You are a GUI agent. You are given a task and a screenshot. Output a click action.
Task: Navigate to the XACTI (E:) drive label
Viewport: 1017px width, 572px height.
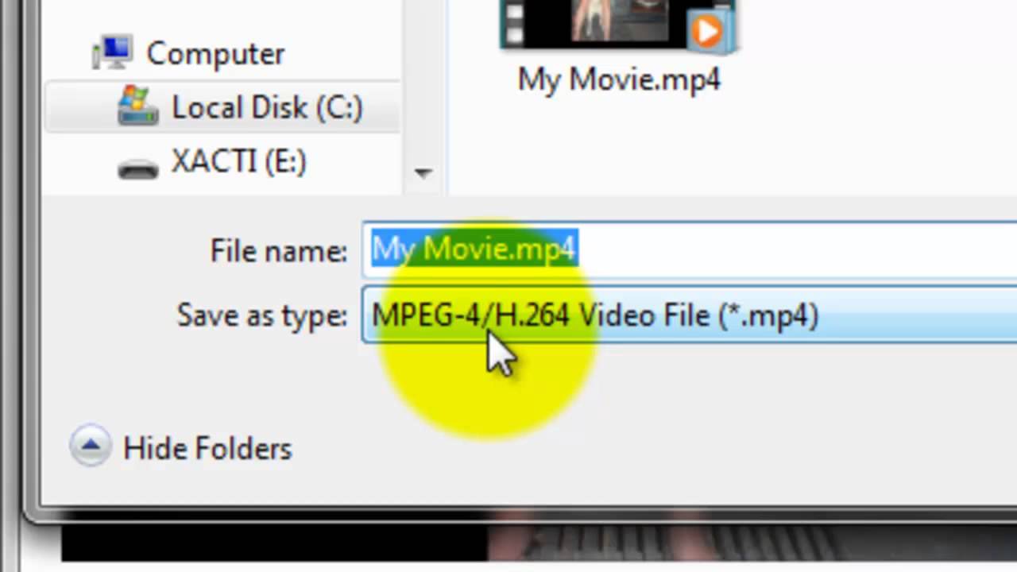(238, 163)
